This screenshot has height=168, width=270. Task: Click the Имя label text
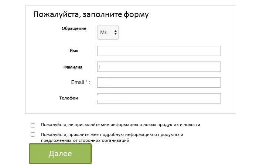74,51
